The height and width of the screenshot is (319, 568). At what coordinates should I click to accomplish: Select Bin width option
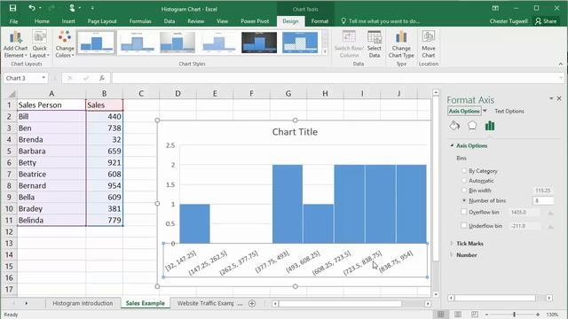tap(464, 190)
